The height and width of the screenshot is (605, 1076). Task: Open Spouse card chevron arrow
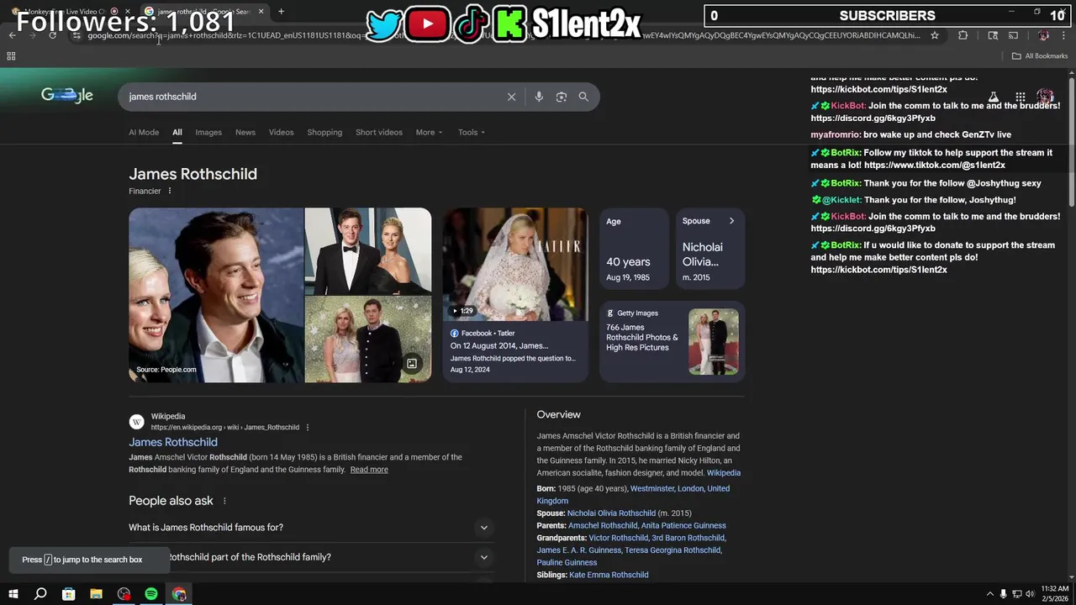pyautogui.click(x=731, y=221)
